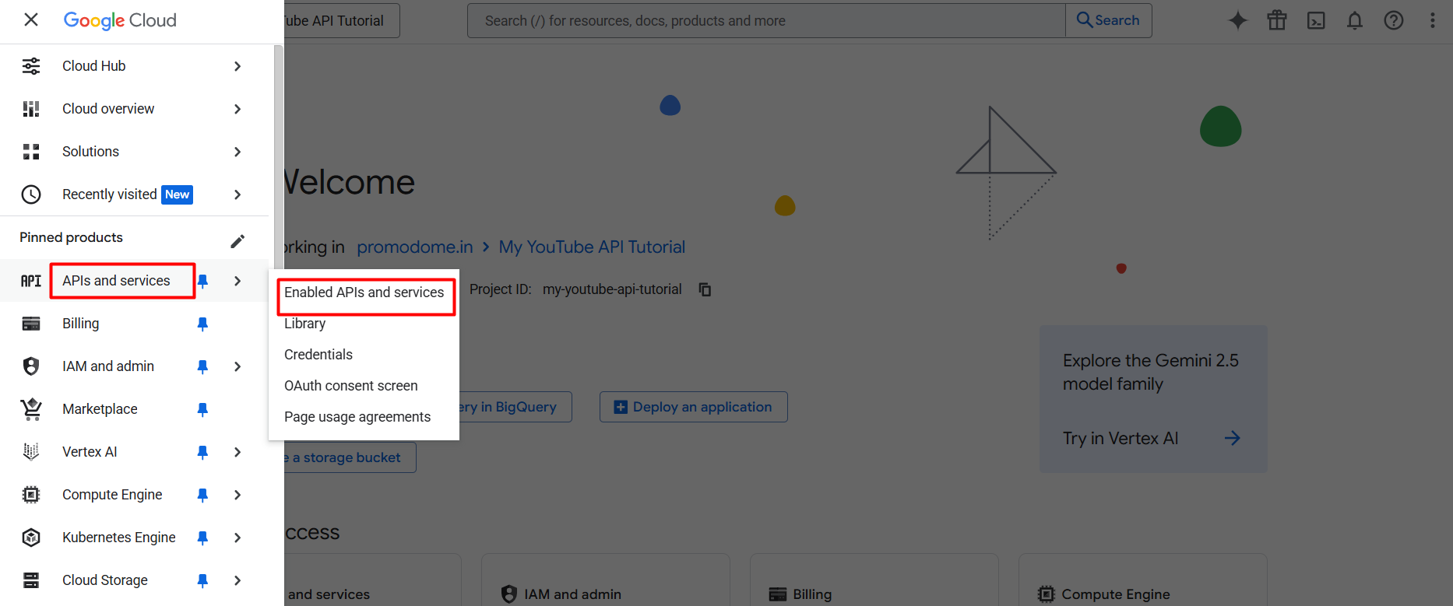Unpin Billing from pinned products

point(202,324)
